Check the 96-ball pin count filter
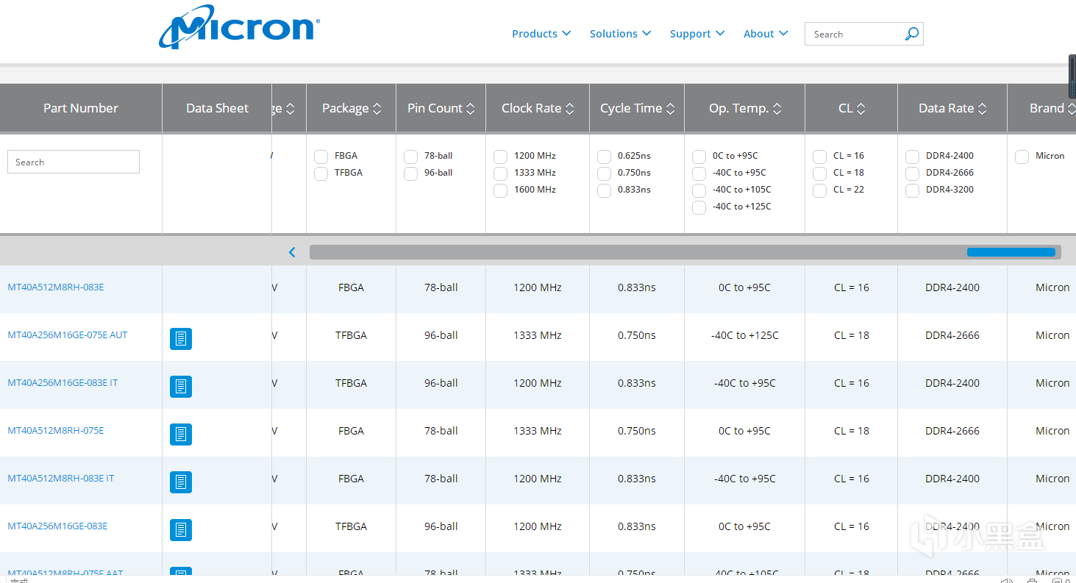This screenshot has height=583, width=1076. [x=410, y=174]
